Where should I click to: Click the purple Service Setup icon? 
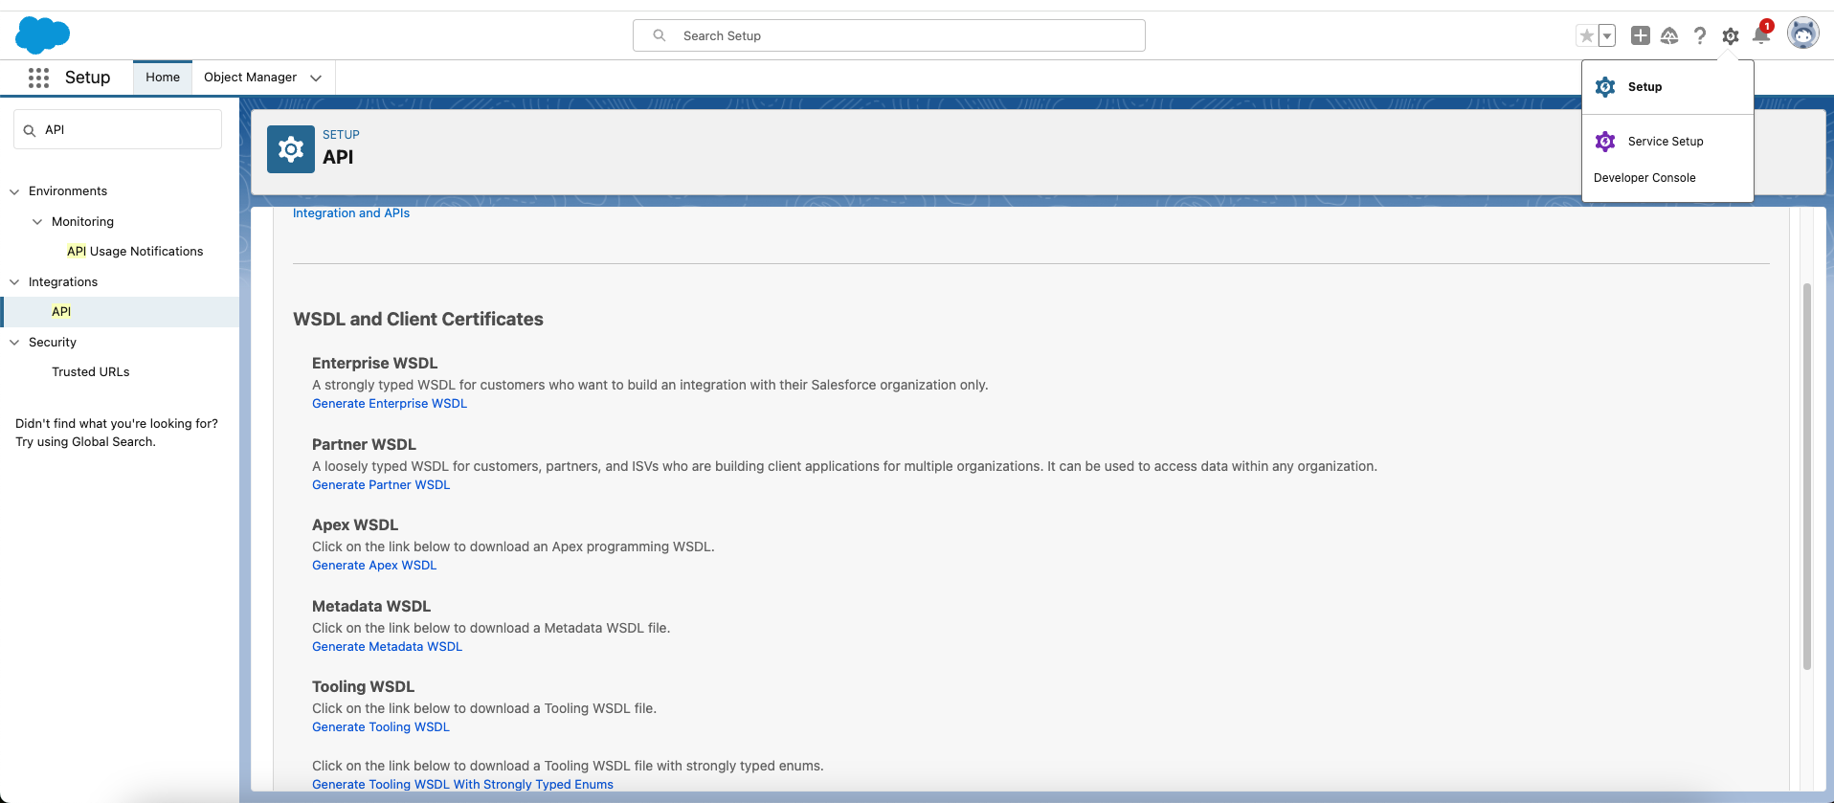1605,142
